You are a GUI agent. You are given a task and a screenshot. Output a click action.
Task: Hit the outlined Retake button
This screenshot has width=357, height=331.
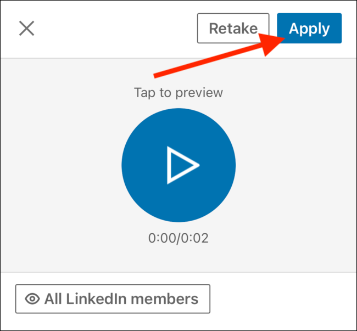[x=233, y=29]
